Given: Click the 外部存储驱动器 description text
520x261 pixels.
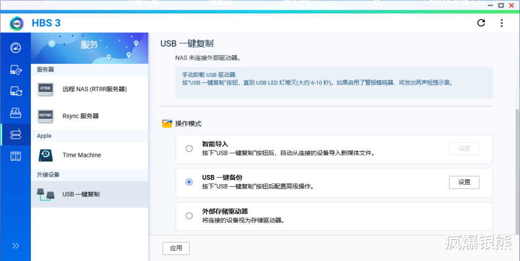Looking at the screenshot, I should (244, 220).
